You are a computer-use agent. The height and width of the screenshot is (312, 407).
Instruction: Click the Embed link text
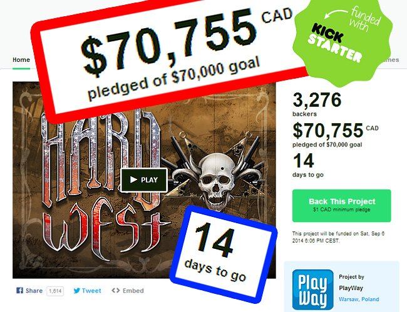click(133, 291)
